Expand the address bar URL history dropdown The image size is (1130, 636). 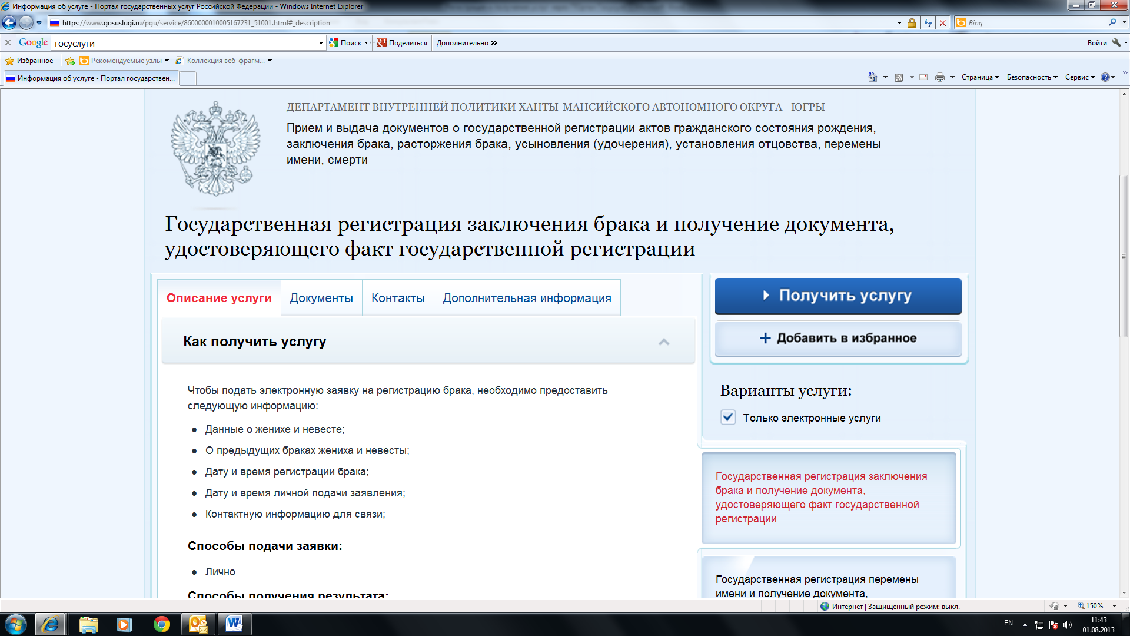pos(899,23)
